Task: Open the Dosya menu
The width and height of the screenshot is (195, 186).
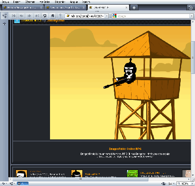Action: click(x=5, y=2)
